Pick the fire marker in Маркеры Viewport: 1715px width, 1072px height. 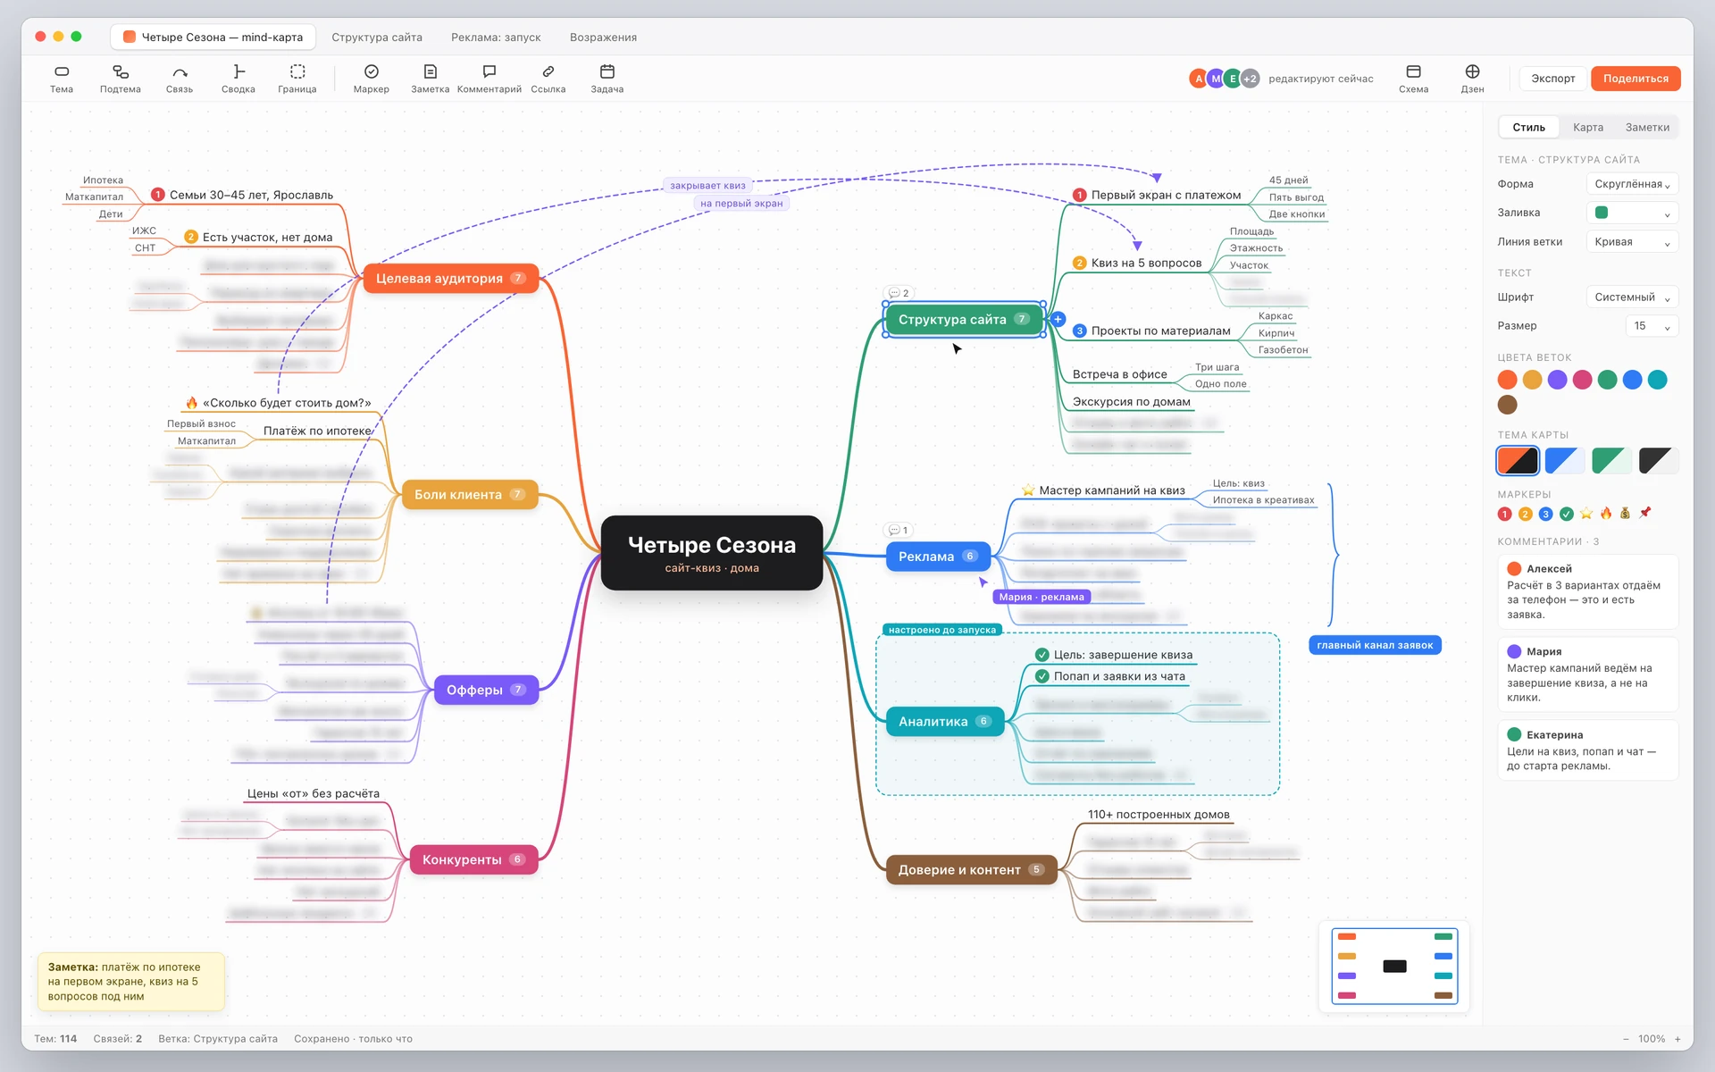click(x=1606, y=514)
